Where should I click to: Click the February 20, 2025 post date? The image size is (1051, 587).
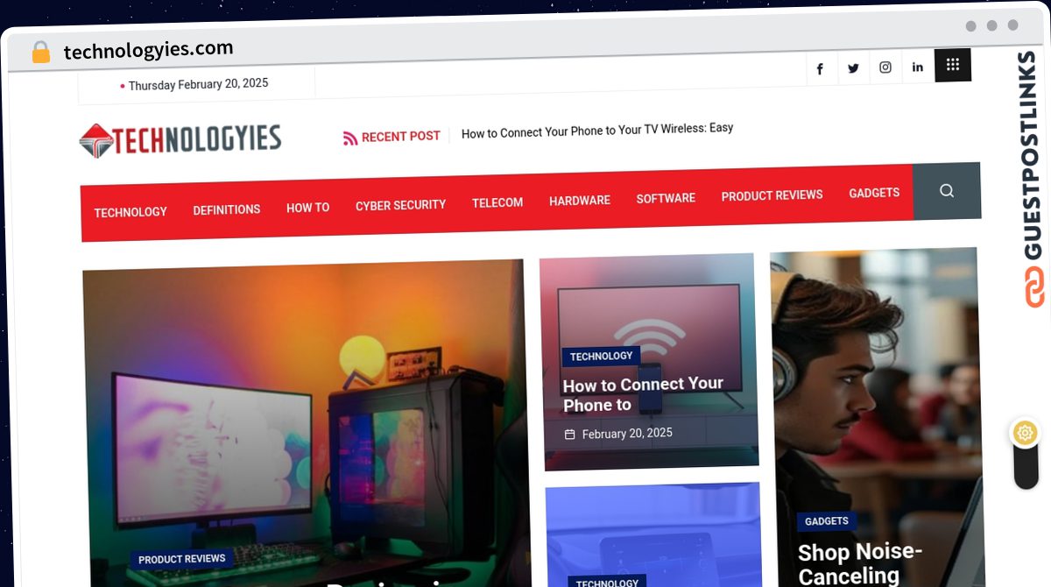(627, 434)
